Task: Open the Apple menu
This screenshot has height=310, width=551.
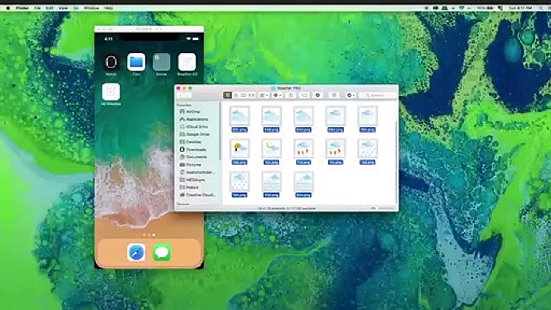Action: pyautogui.click(x=8, y=8)
